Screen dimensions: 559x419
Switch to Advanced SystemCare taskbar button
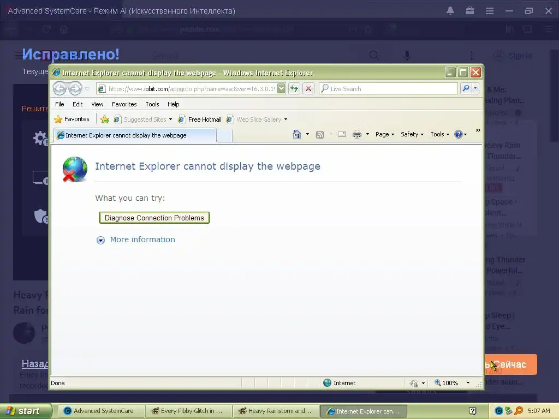click(x=100, y=411)
